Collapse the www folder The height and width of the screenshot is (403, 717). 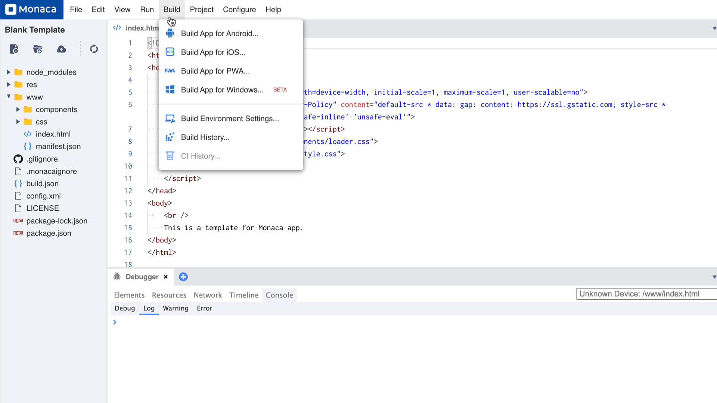pos(9,97)
